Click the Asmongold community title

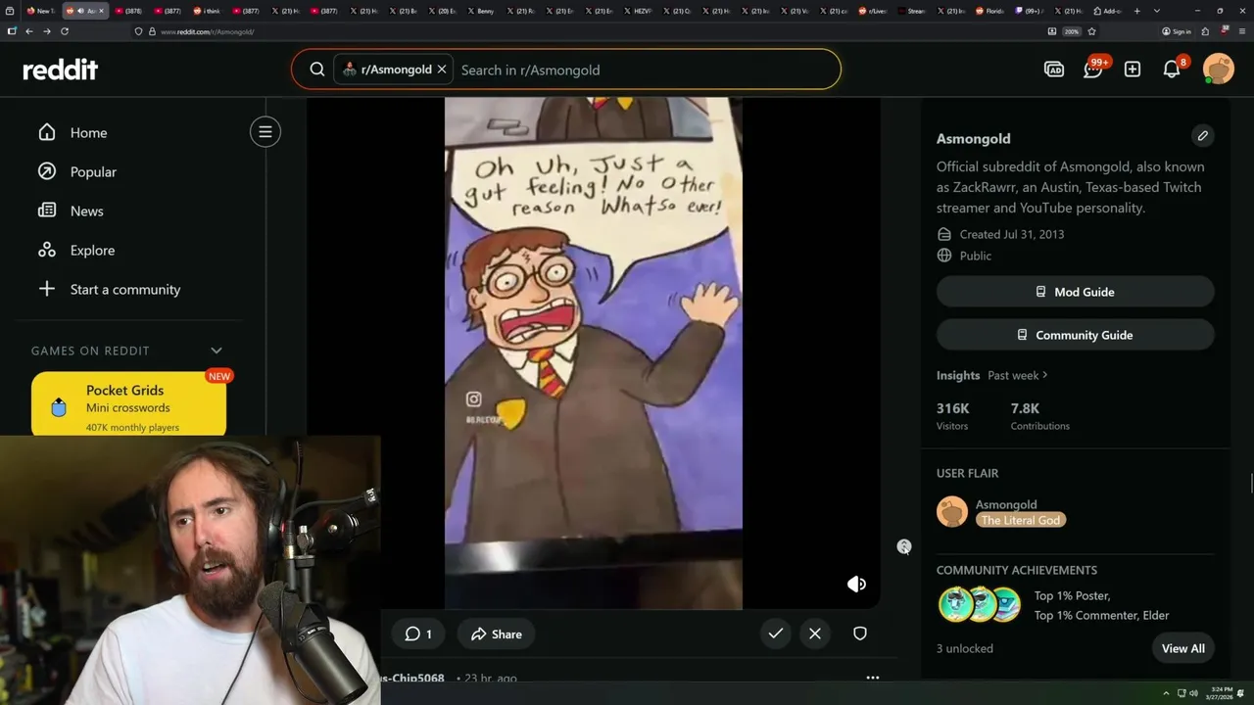pos(973,138)
